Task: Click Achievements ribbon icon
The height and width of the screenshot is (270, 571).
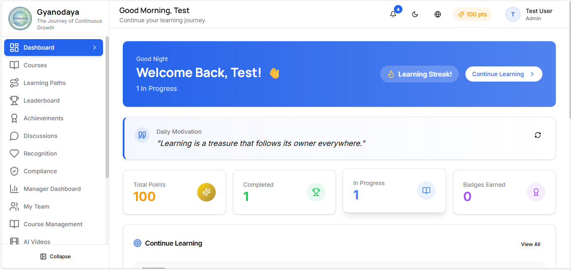Action: (x=14, y=118)
